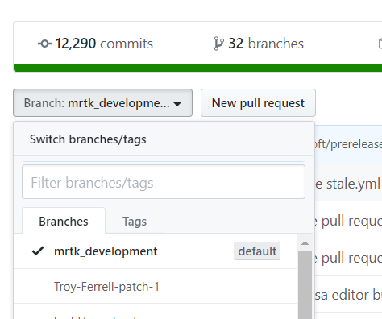This screenshot has width=382, height=319.
Task: Focus the Filter branches/tags field
Action: coord(164,182)
